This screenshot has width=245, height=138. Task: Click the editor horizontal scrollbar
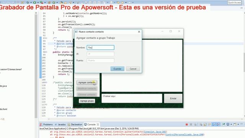[x=145, y=119]
